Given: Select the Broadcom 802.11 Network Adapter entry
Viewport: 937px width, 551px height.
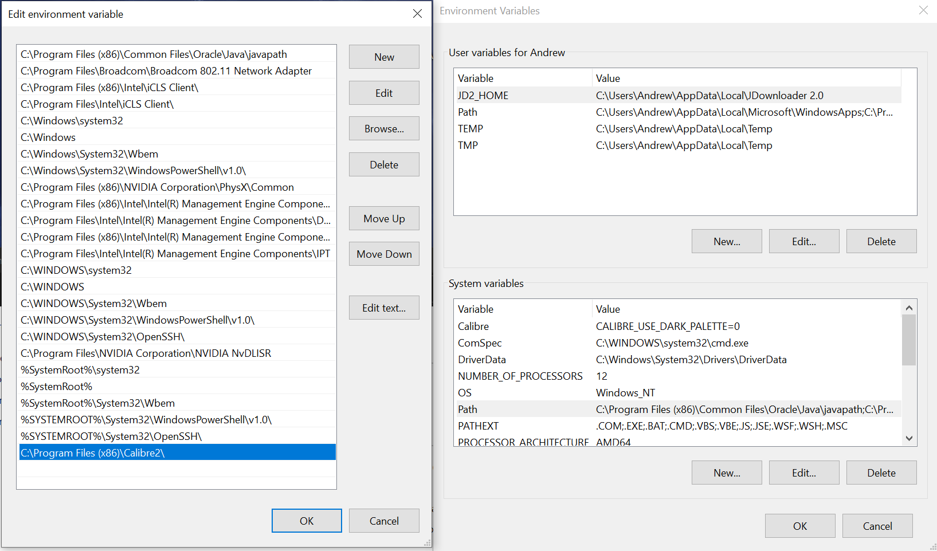Looking at the screenshot, I should coord(178,70).
